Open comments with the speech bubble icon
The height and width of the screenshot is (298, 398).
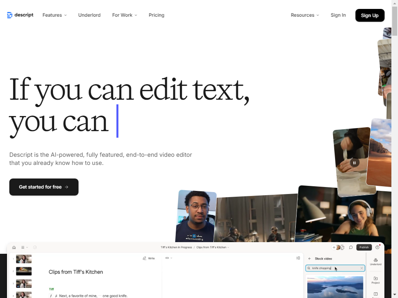click(x=351, y=247)
